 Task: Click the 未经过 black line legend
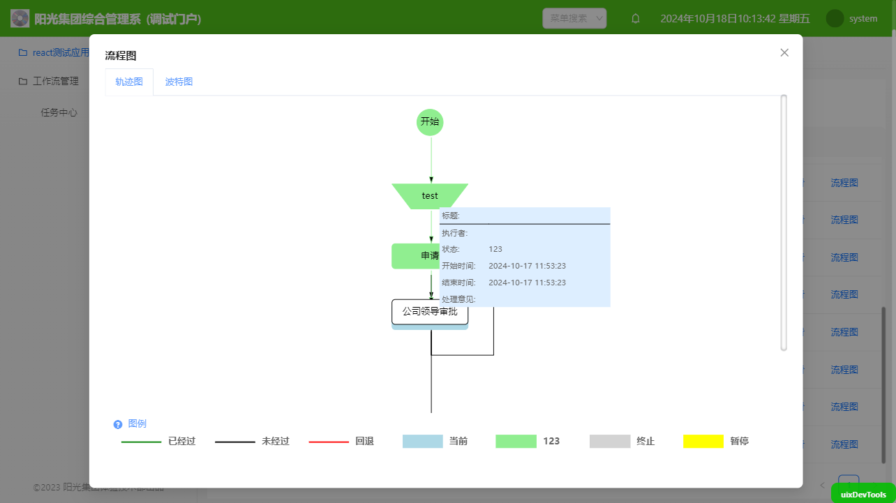click(235, 442)
